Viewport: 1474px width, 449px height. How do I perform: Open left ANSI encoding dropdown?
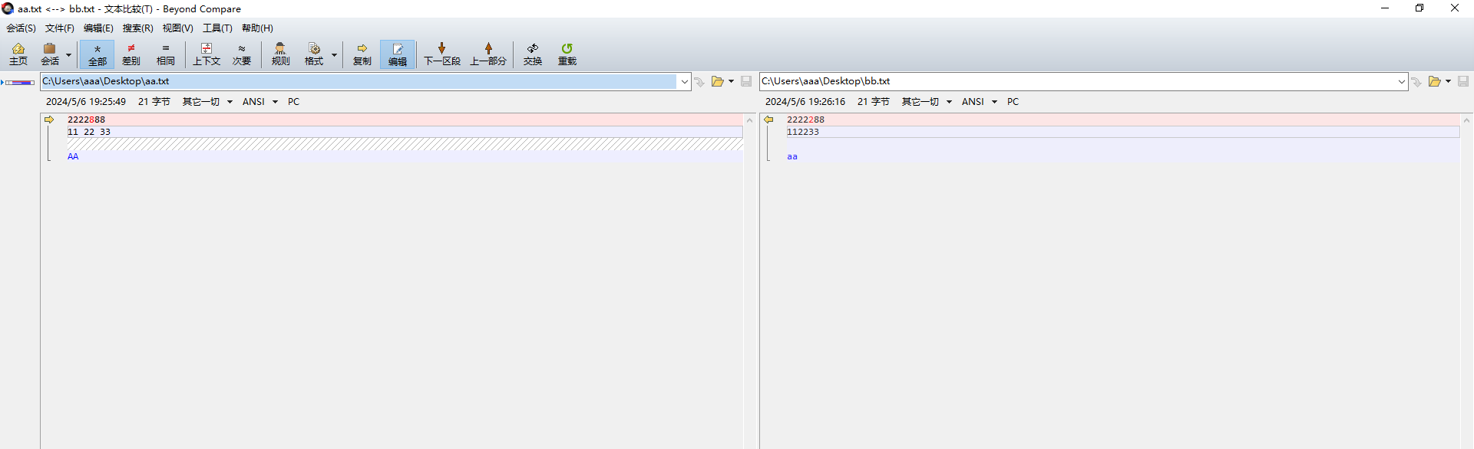click(x=260, y=102)
